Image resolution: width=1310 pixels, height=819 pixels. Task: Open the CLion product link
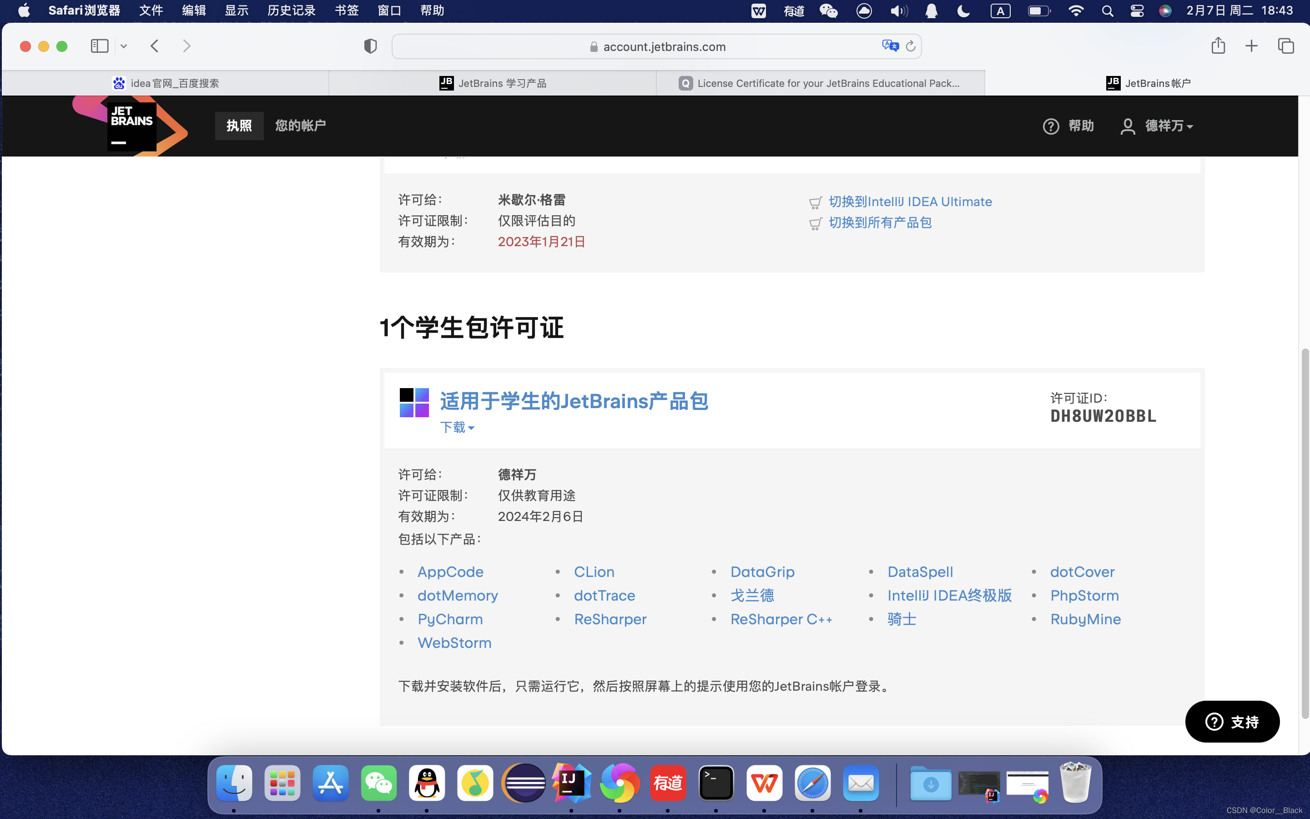594,572
